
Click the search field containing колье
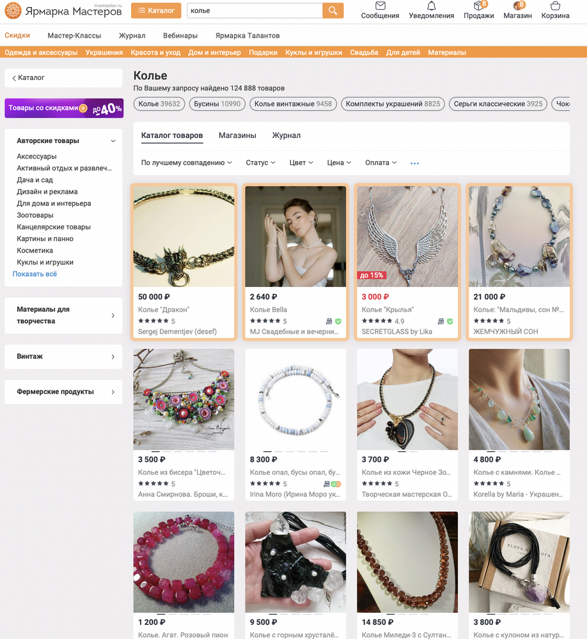[x=254, y=11]
